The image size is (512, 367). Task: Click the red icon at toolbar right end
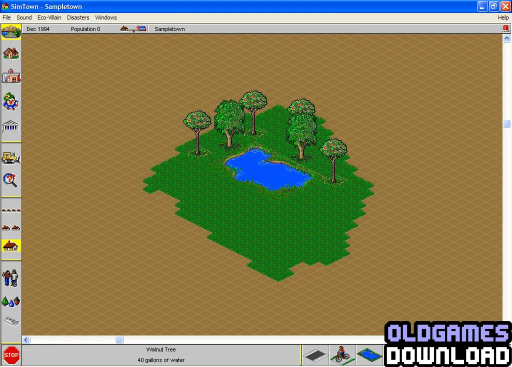506,28
